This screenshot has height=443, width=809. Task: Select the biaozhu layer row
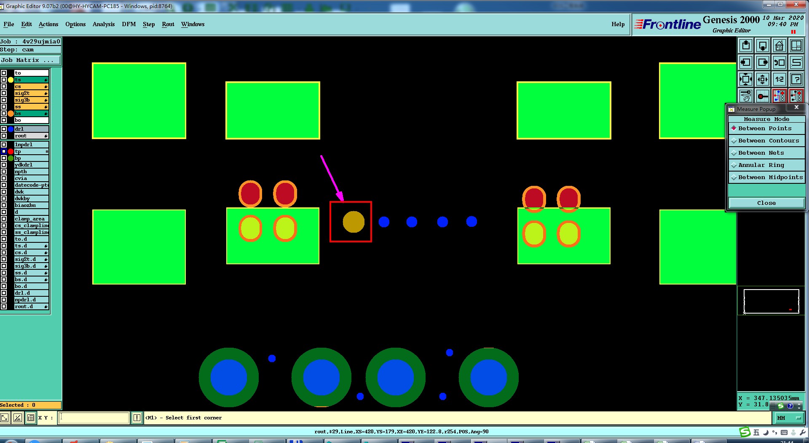point(32,205)
